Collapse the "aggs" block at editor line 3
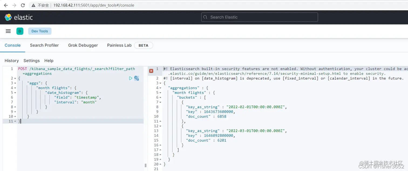The width and height of the screenshot is (408, 171). click(x=15, y=83)
